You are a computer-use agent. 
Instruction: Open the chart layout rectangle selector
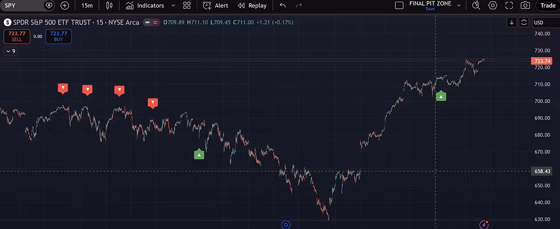(399, 5)
